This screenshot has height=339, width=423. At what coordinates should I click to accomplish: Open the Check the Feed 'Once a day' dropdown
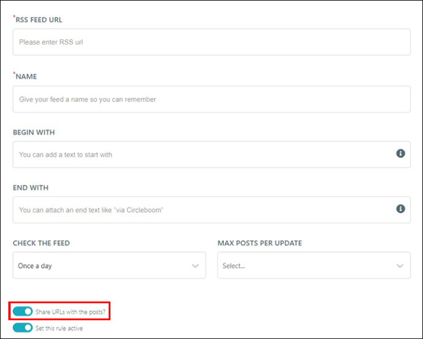(109, 265)
